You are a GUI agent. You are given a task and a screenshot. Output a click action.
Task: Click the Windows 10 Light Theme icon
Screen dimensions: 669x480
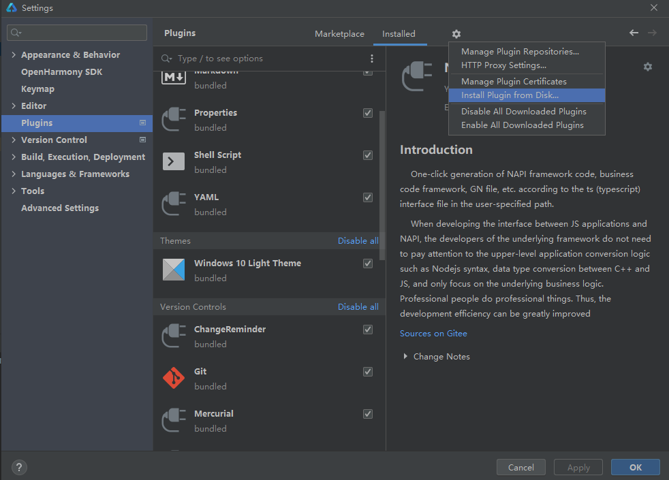click(174, 270)
